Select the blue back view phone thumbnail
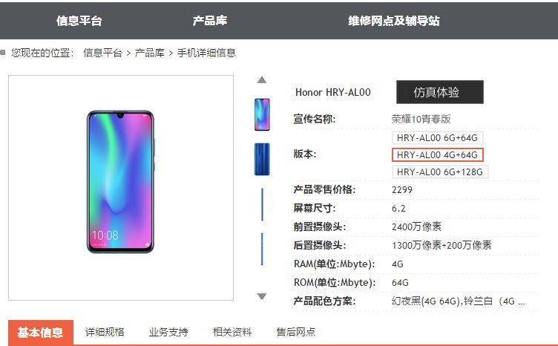The height and width of the screenshot is (346, 558). 262,159
